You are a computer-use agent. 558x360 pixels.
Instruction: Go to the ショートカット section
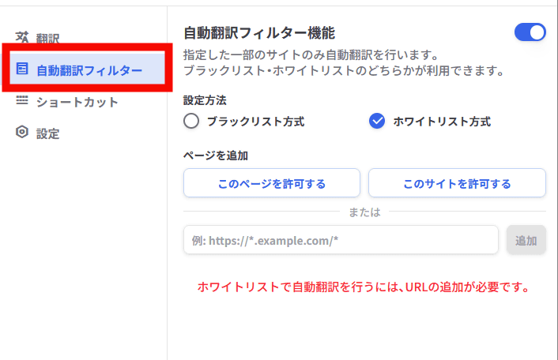coord(77,102)
